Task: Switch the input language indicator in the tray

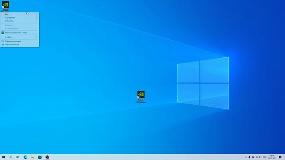Action: tap(265, 157)
